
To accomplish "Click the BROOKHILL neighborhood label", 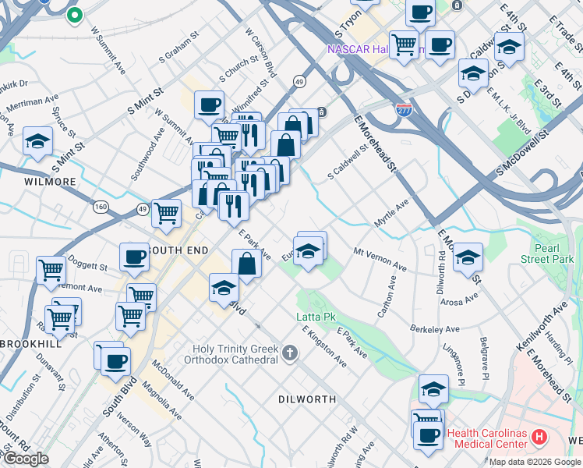I will [31, 344].
